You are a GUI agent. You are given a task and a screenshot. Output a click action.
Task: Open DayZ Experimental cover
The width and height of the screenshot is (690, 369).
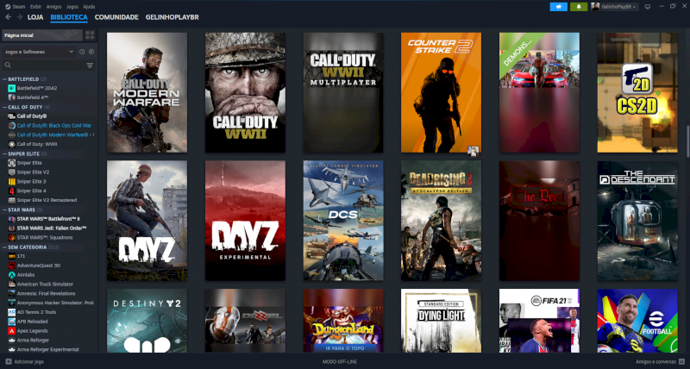(x=245, y=221)
